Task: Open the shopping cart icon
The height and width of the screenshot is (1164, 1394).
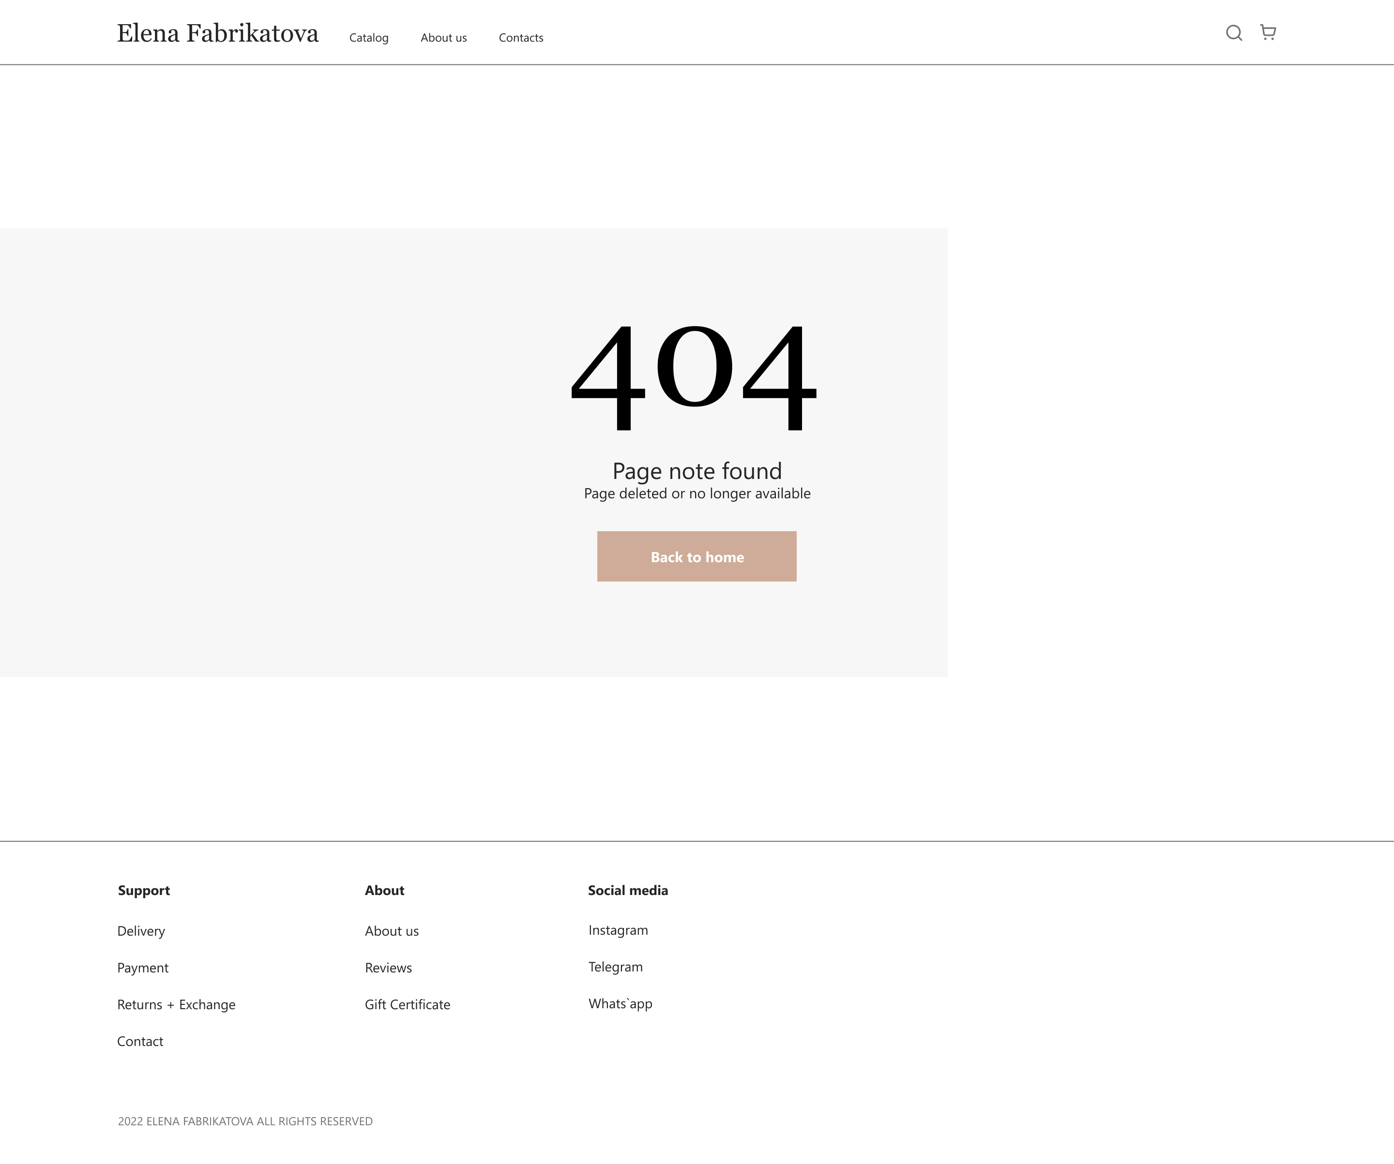Action: point(1269,32)
